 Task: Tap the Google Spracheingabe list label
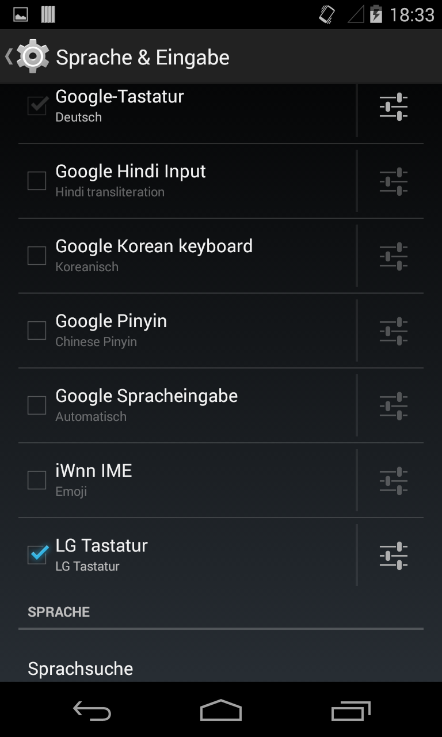pyautogui.click(x=146, y=396)
